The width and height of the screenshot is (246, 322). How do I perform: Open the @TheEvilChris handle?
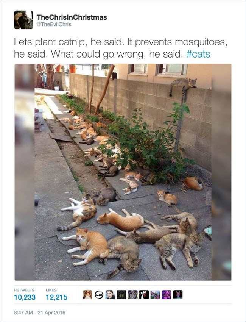(54, 24)
